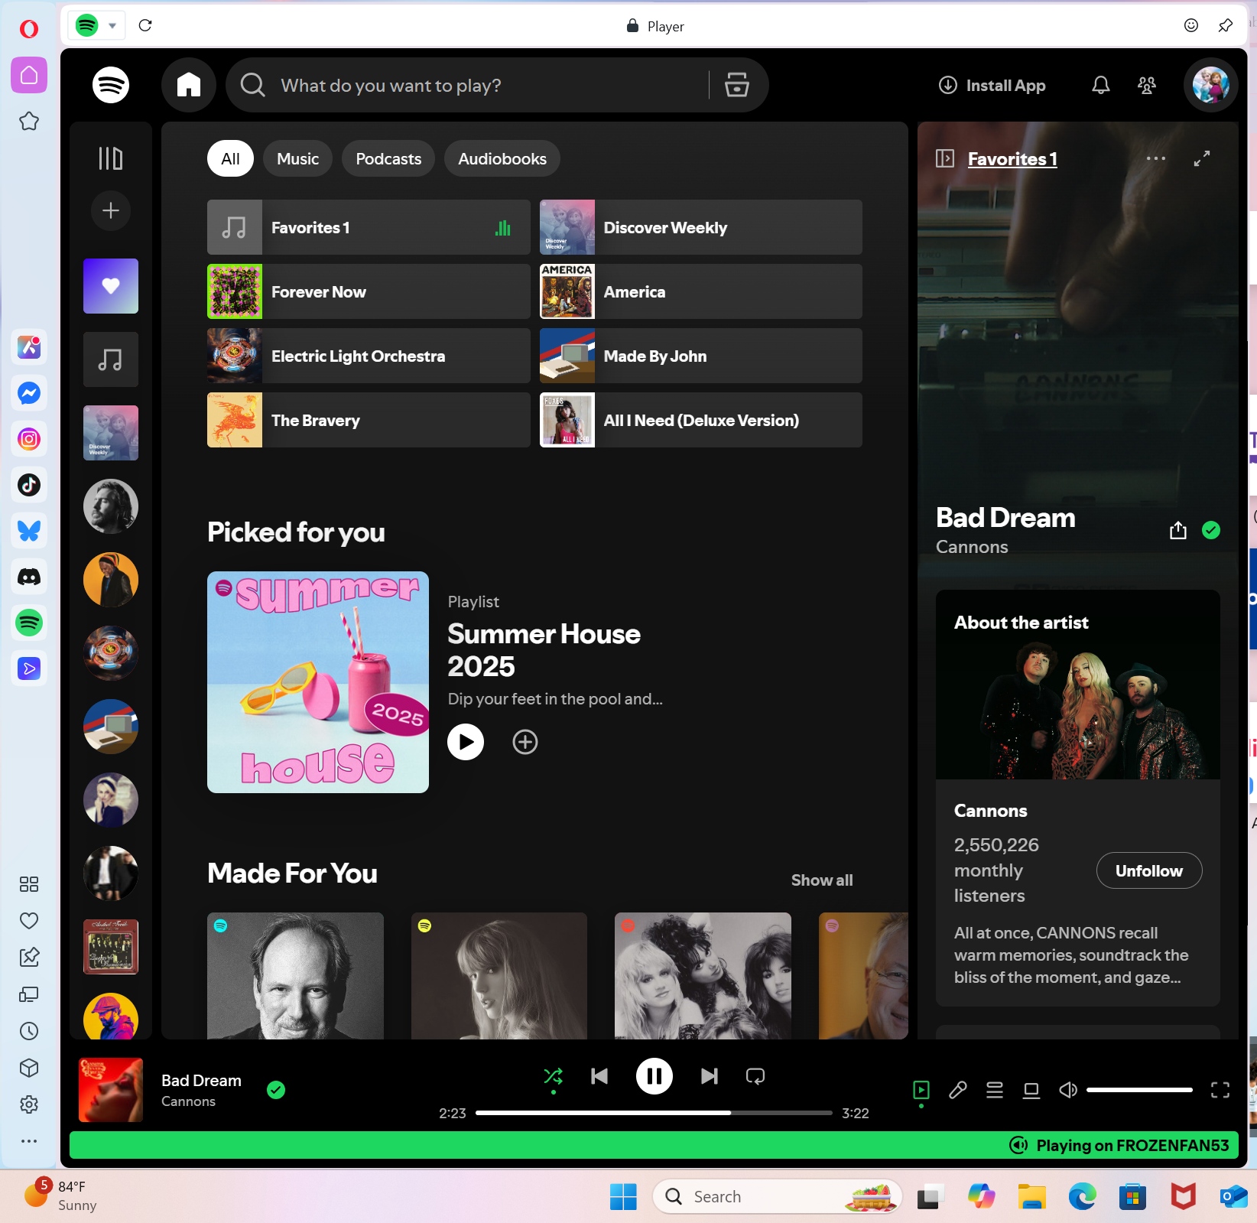This screenshot has height=1223, width=1257.
Task: Skip to the previous track
Action: click(x=599, y=1076)
